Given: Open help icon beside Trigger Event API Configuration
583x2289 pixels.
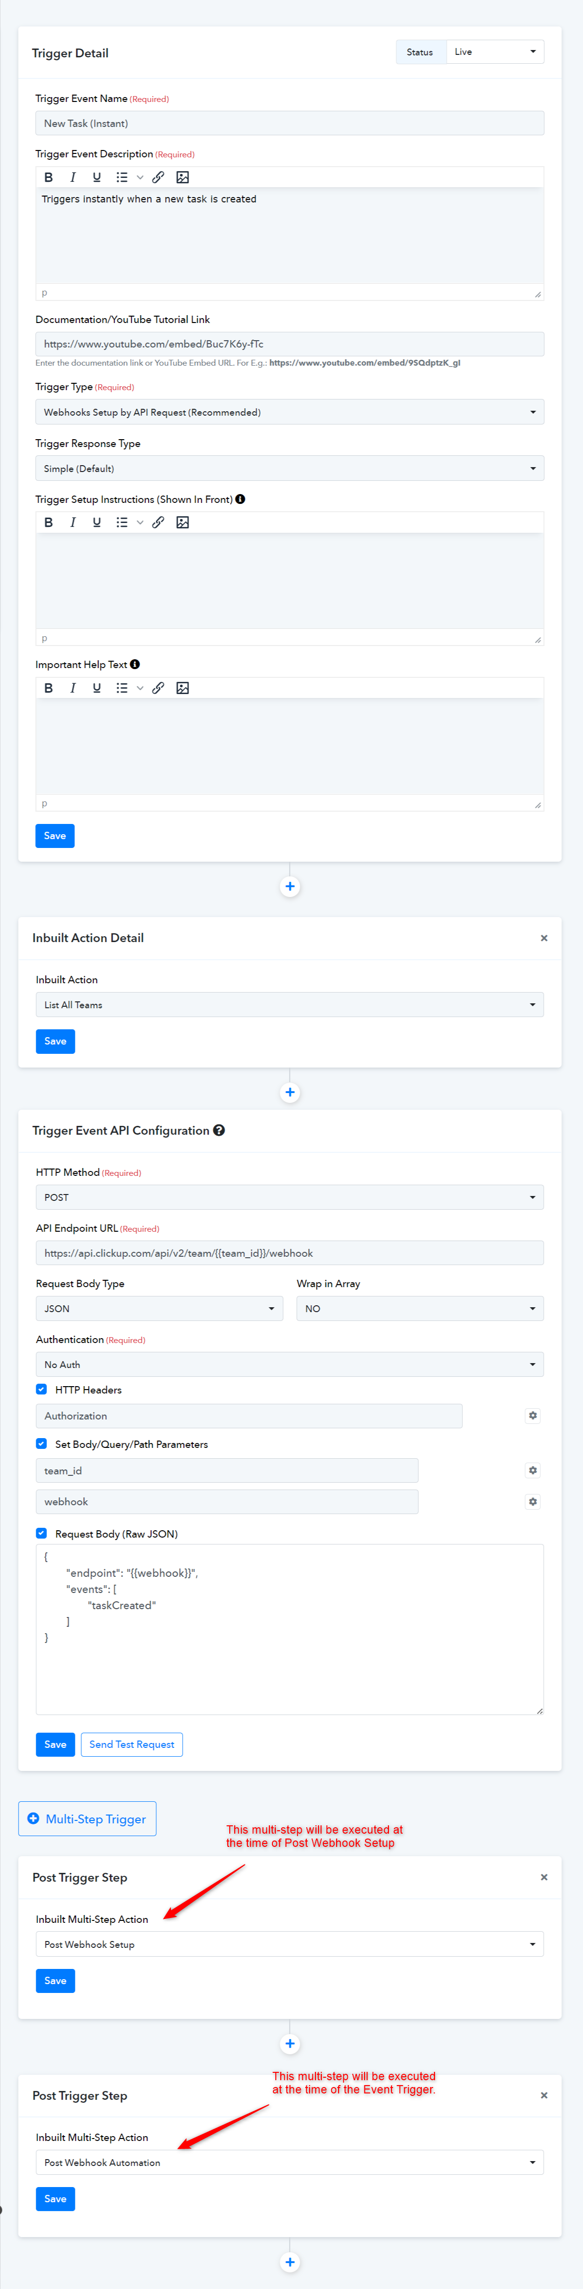Looking at the screenshot, I should click(219, 1130).
